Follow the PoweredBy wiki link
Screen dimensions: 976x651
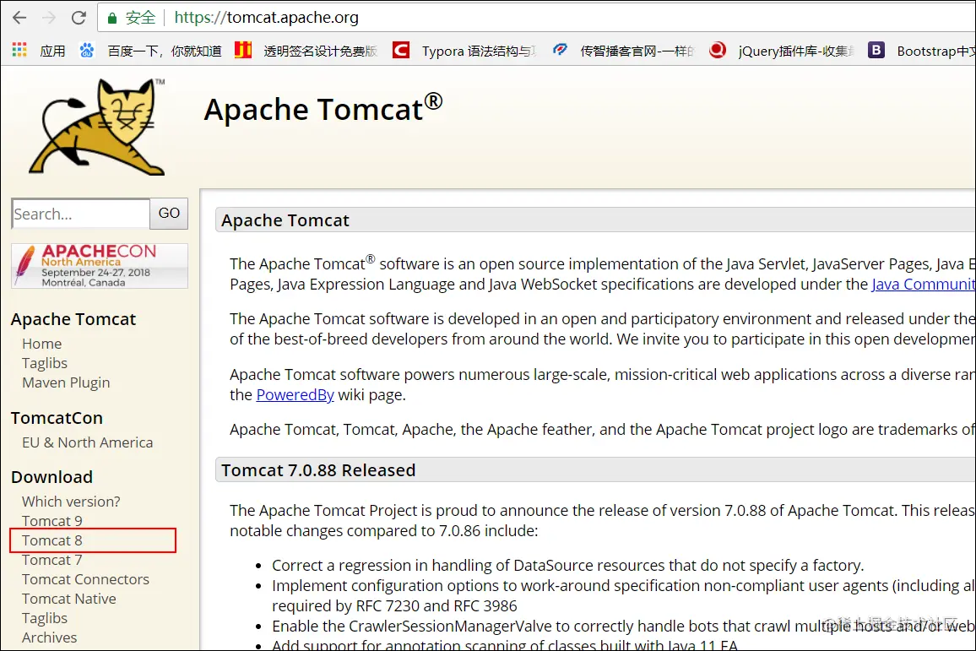pos(295,394)
